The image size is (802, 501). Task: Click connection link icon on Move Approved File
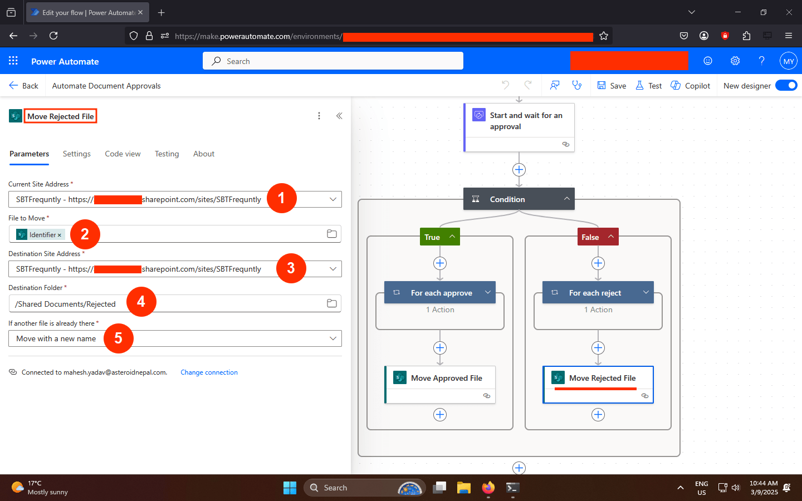(x=487, y=396)
